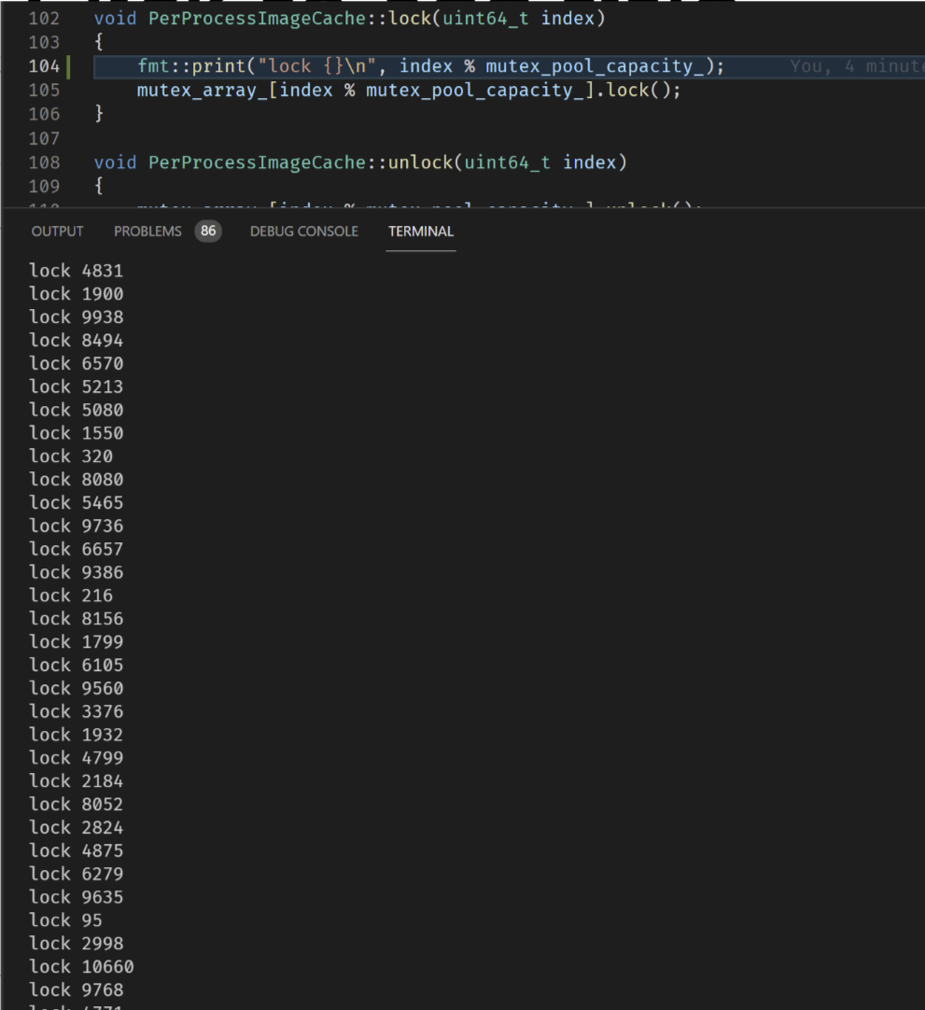
Task: Click line number 104 in gutter
Action: tap(44, 66)
